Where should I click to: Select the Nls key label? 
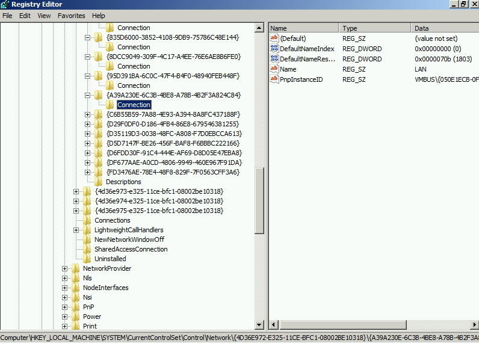click(x=87, y=278)
